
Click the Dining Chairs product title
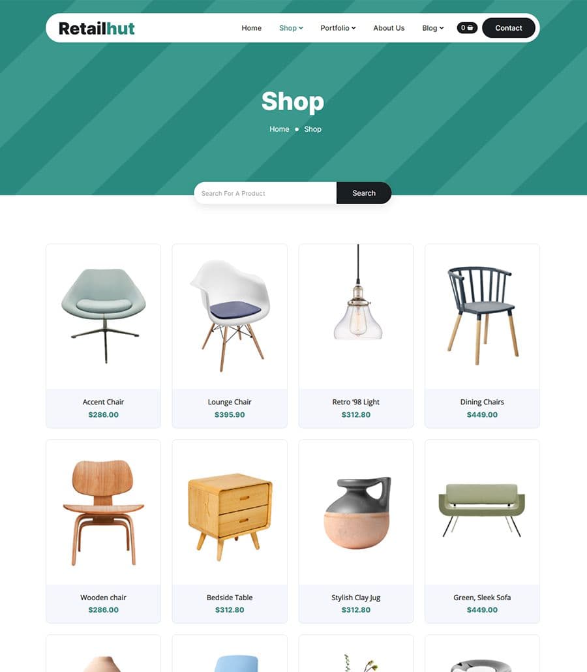(482, 402)
